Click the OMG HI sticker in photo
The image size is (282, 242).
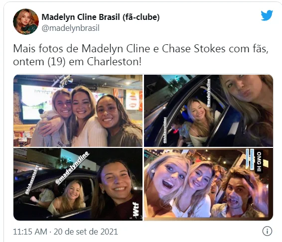259,161
